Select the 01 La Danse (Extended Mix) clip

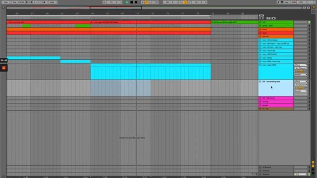click(x=234, y=22)
